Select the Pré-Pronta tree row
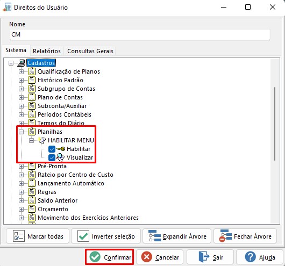This screenshot has height=266, width=285. point(52,166)
